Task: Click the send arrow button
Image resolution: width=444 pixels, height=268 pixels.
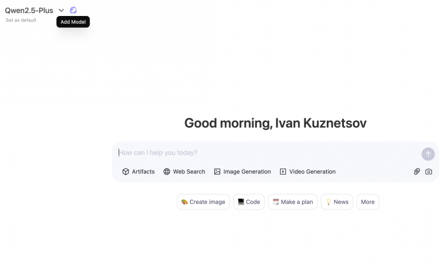Action: 428,154
